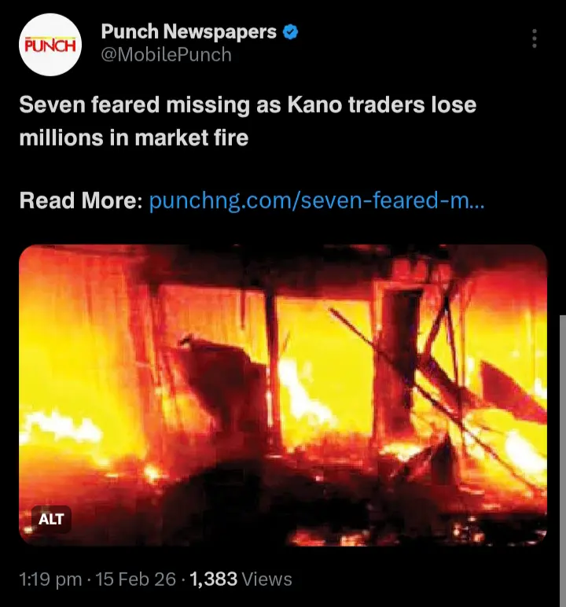Click the 1:19 pm timestamp
This screenshot has height=607, width=566.
pyautogui.click(x=50, y=579)
